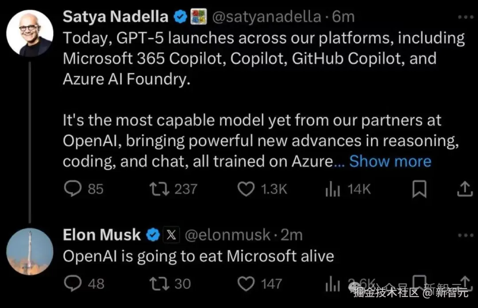Bookmark Satya Nadella's post
The height and width of the screenshot is (308, 478).
pos(419,190)
